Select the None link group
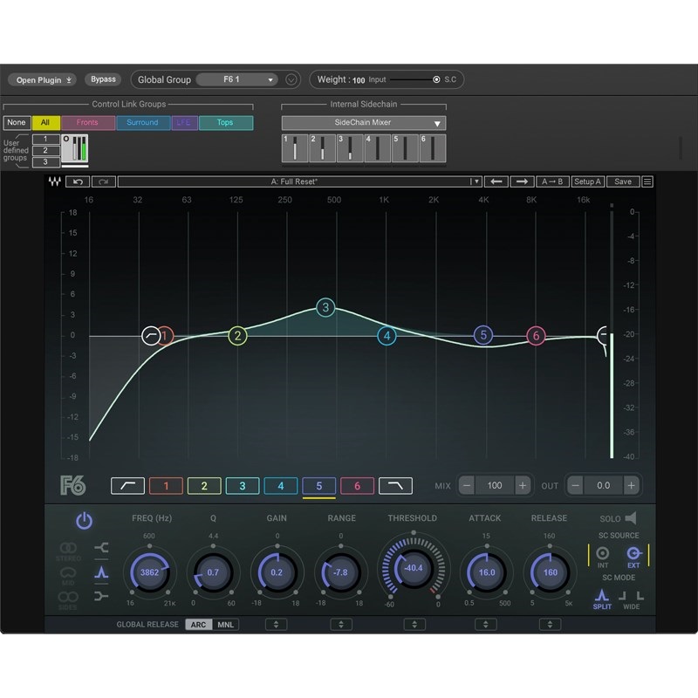 coord(17,122)
